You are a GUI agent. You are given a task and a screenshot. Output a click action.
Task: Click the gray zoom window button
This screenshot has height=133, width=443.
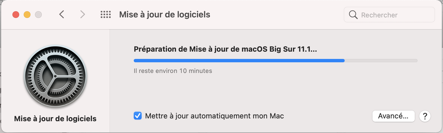coord(38,15)
